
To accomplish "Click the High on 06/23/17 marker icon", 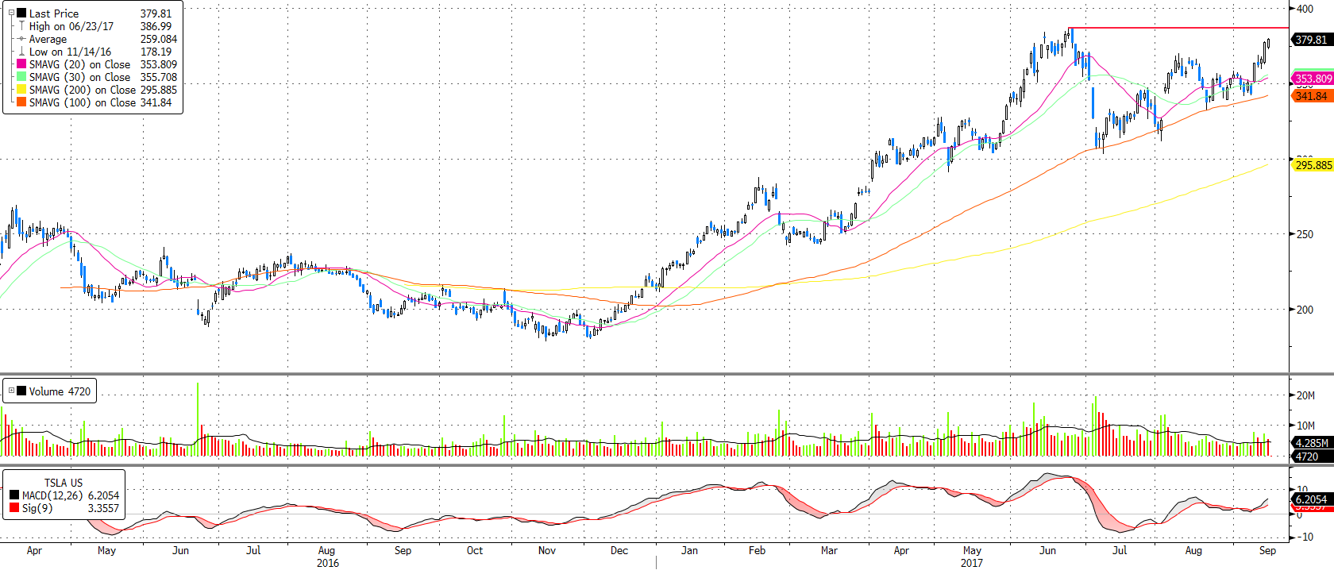I will (x=21, y=26).
